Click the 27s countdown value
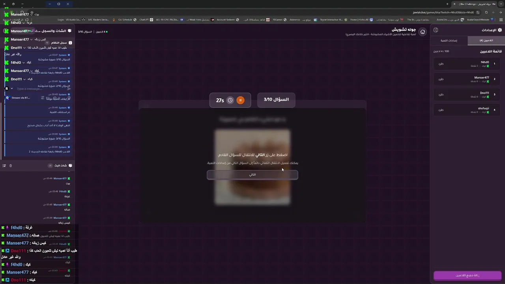Viewport: 505px width, 284px height. point(220,100)
